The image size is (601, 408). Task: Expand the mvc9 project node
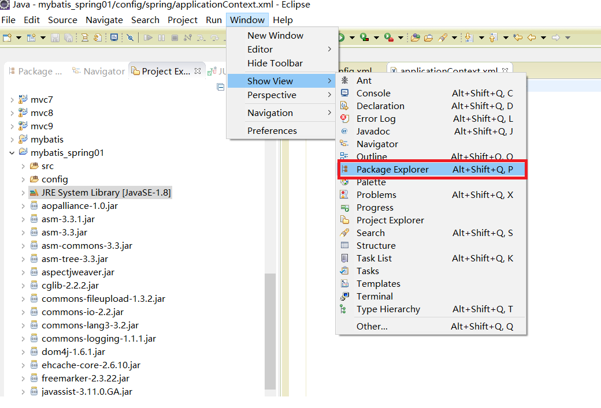click(x=12, y=127)
